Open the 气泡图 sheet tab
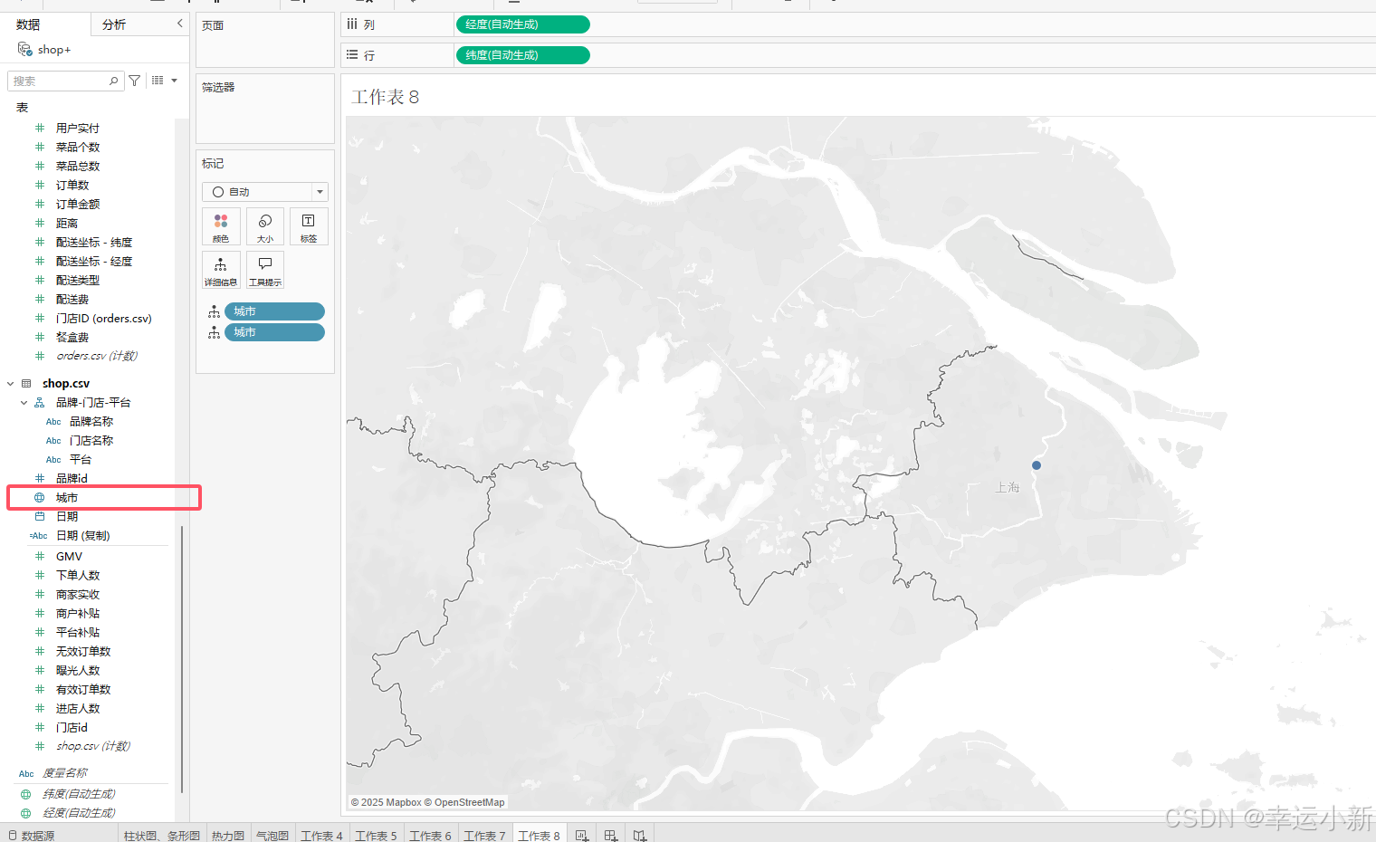The height and width of the screenshot is (842, 1376). click(272, 836)
